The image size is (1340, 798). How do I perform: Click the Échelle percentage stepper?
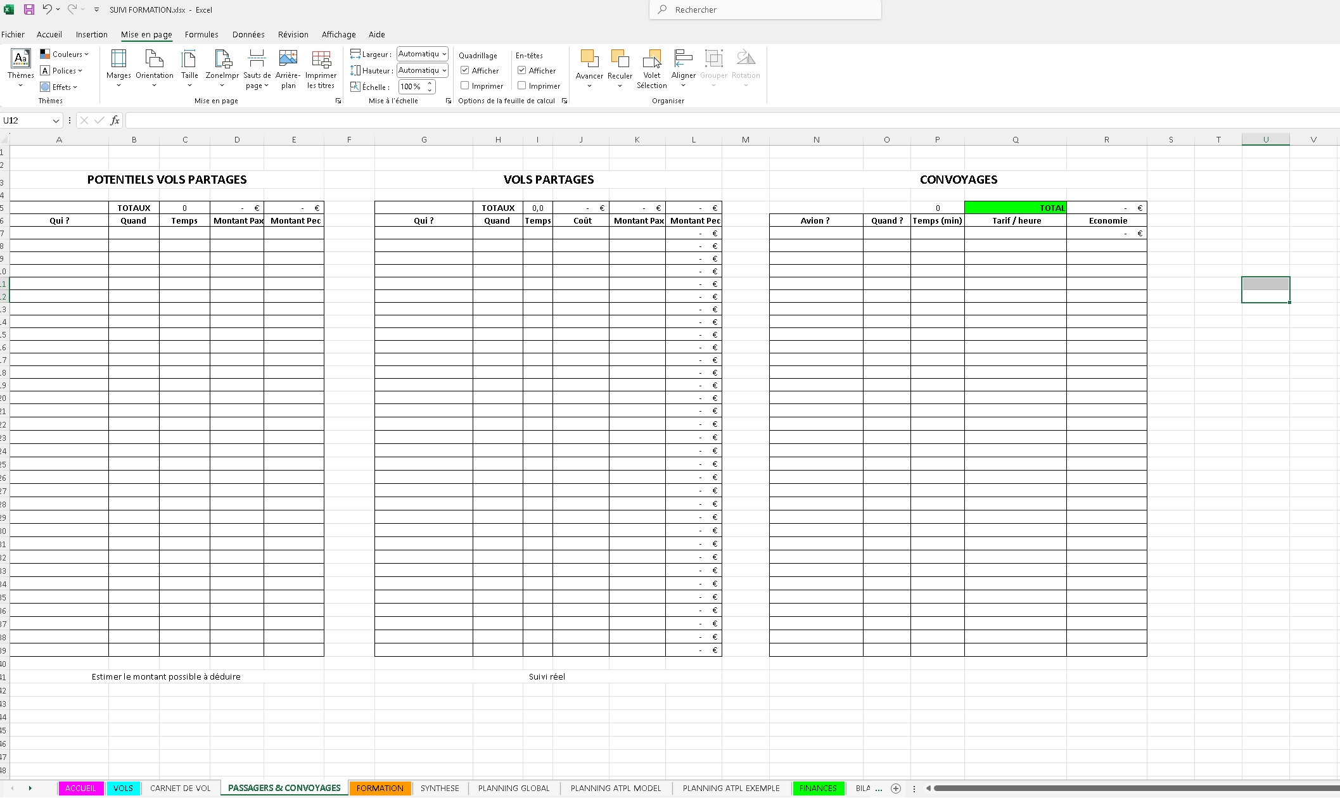click(430, 86)
